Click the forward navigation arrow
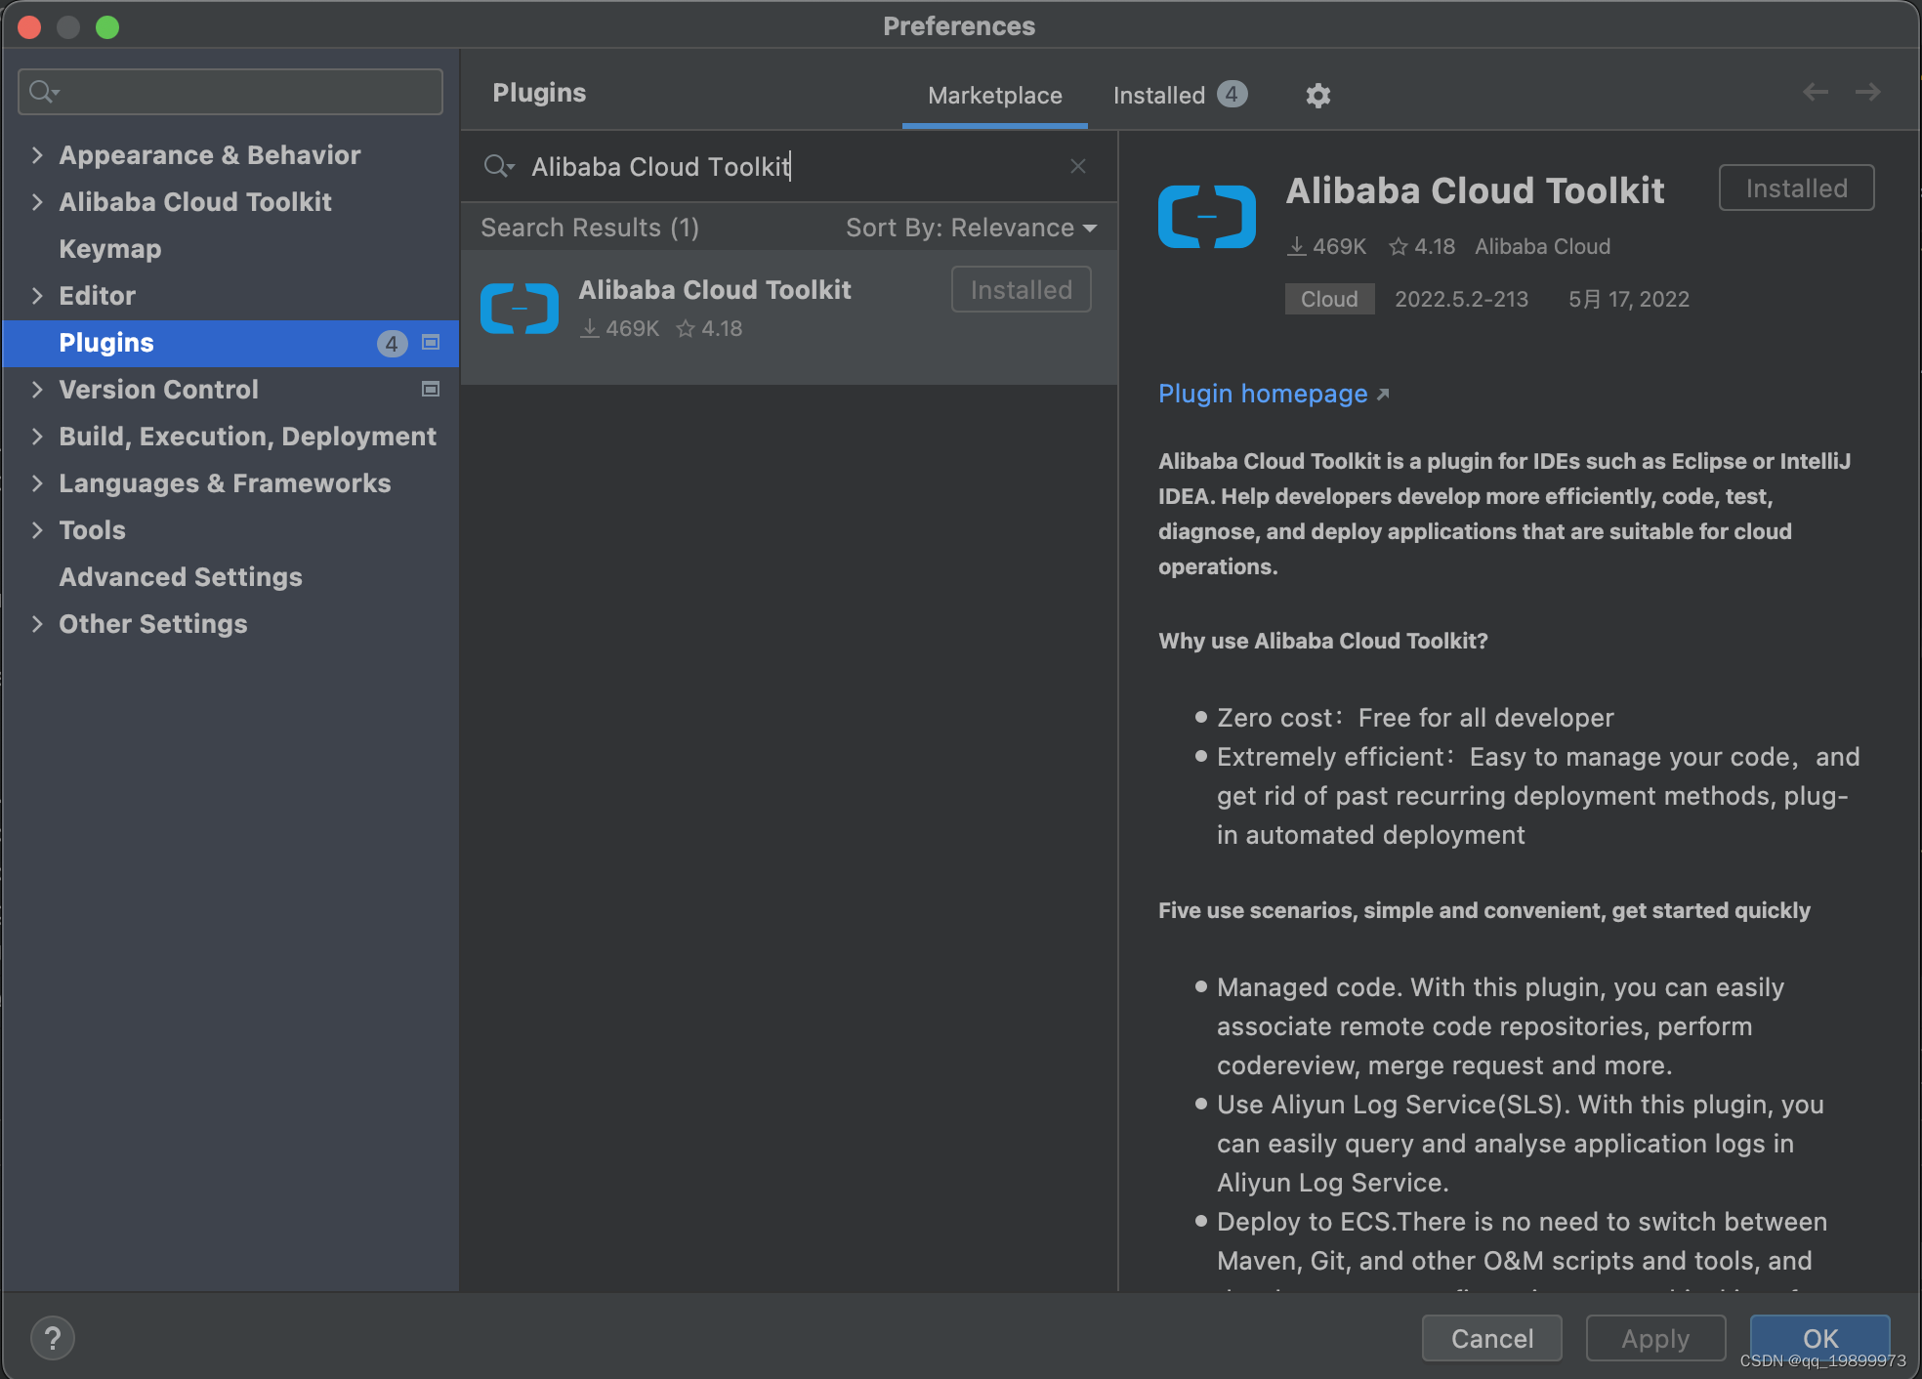Viewport: 1922px width, 1379px height. pyautogui.click(x=1867, y=91)
